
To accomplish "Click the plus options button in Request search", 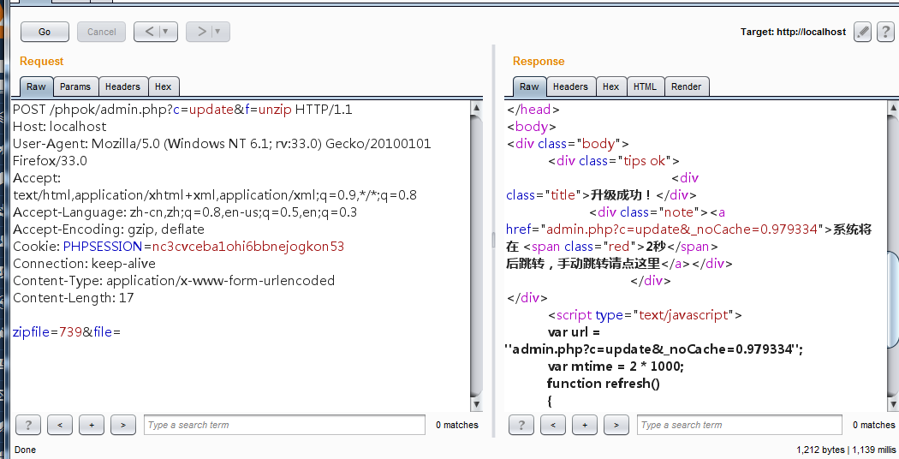I will pos(92,425).
